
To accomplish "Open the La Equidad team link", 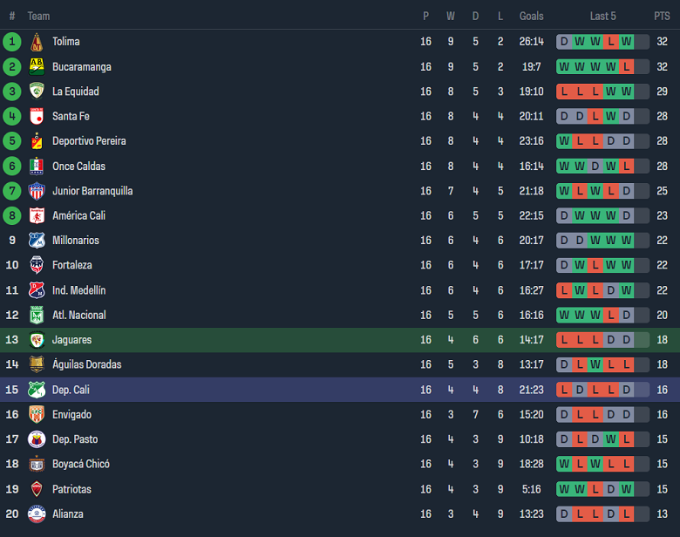I will (76, 92).
